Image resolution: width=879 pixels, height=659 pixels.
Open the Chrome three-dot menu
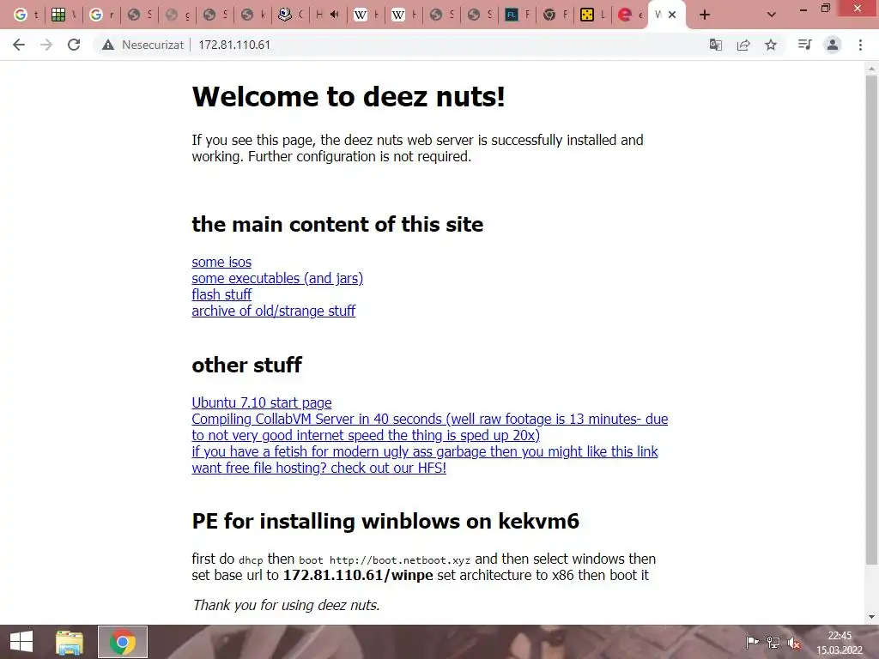click(x=860, y=45)
